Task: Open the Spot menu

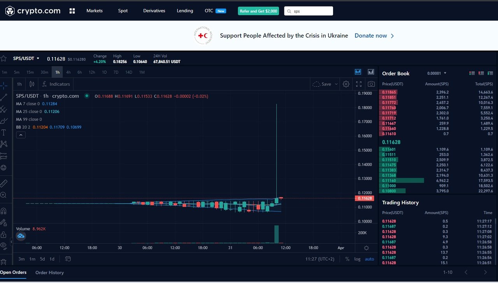Action: click(x=123, y=11)
